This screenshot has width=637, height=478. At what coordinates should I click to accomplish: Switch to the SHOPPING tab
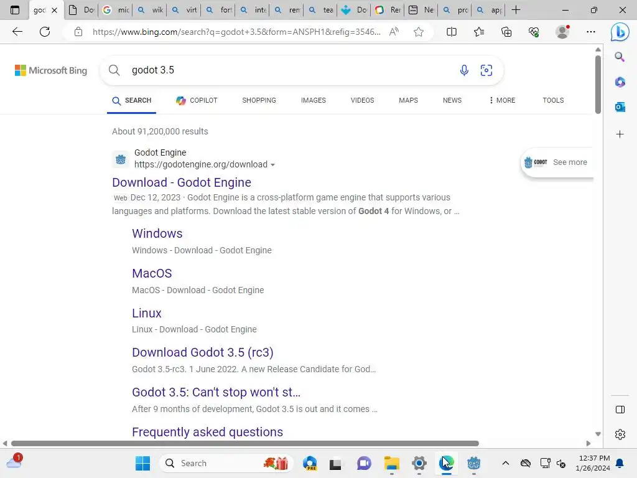tap(259, 100)
